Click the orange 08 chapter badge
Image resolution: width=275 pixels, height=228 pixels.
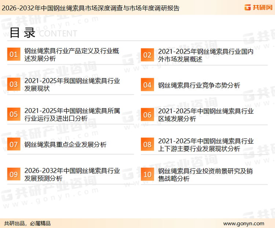(x=147, y=144)
